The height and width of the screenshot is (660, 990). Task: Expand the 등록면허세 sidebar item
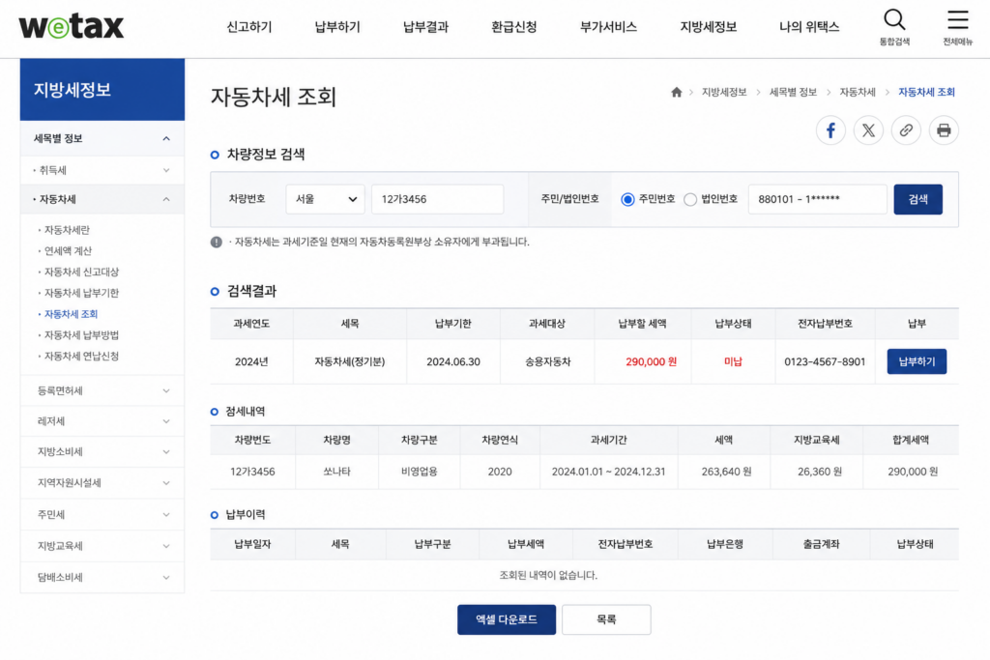[102, 390]
